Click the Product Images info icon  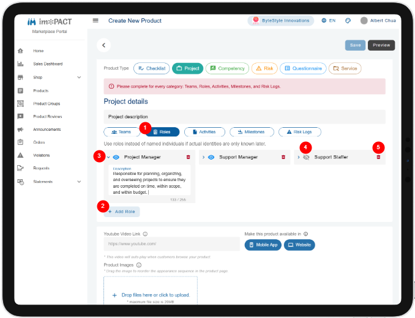pos(139,265)
